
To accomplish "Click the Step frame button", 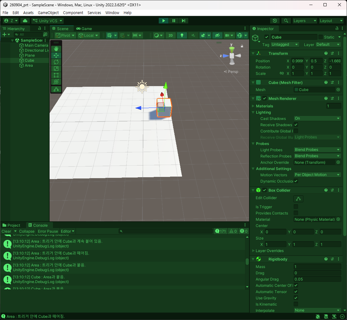I will [184, 21].
